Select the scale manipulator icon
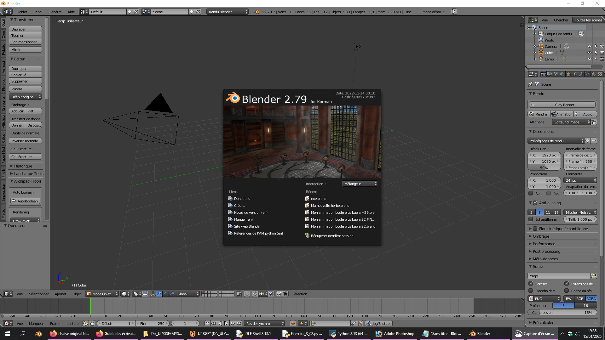The height and width of the screenshot is (340, 605). click(172, 294)
